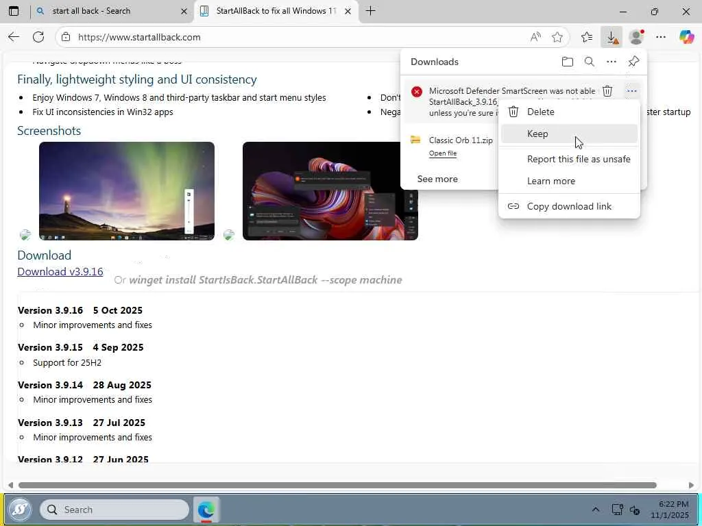Open the profile avatar icon
702x526 pixels.
(636, 37)
